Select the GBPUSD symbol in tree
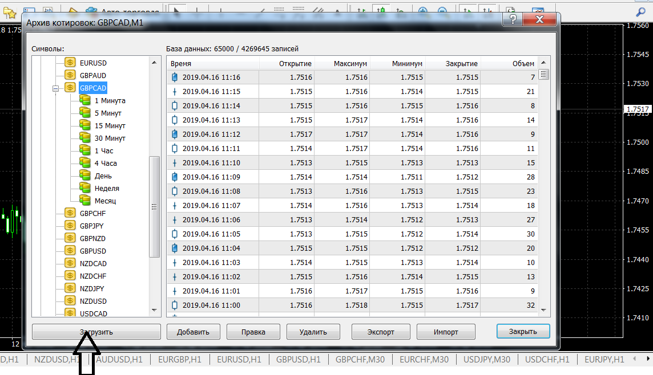The height and width of the screenshot is (375, 653). (x=93, y=251)
